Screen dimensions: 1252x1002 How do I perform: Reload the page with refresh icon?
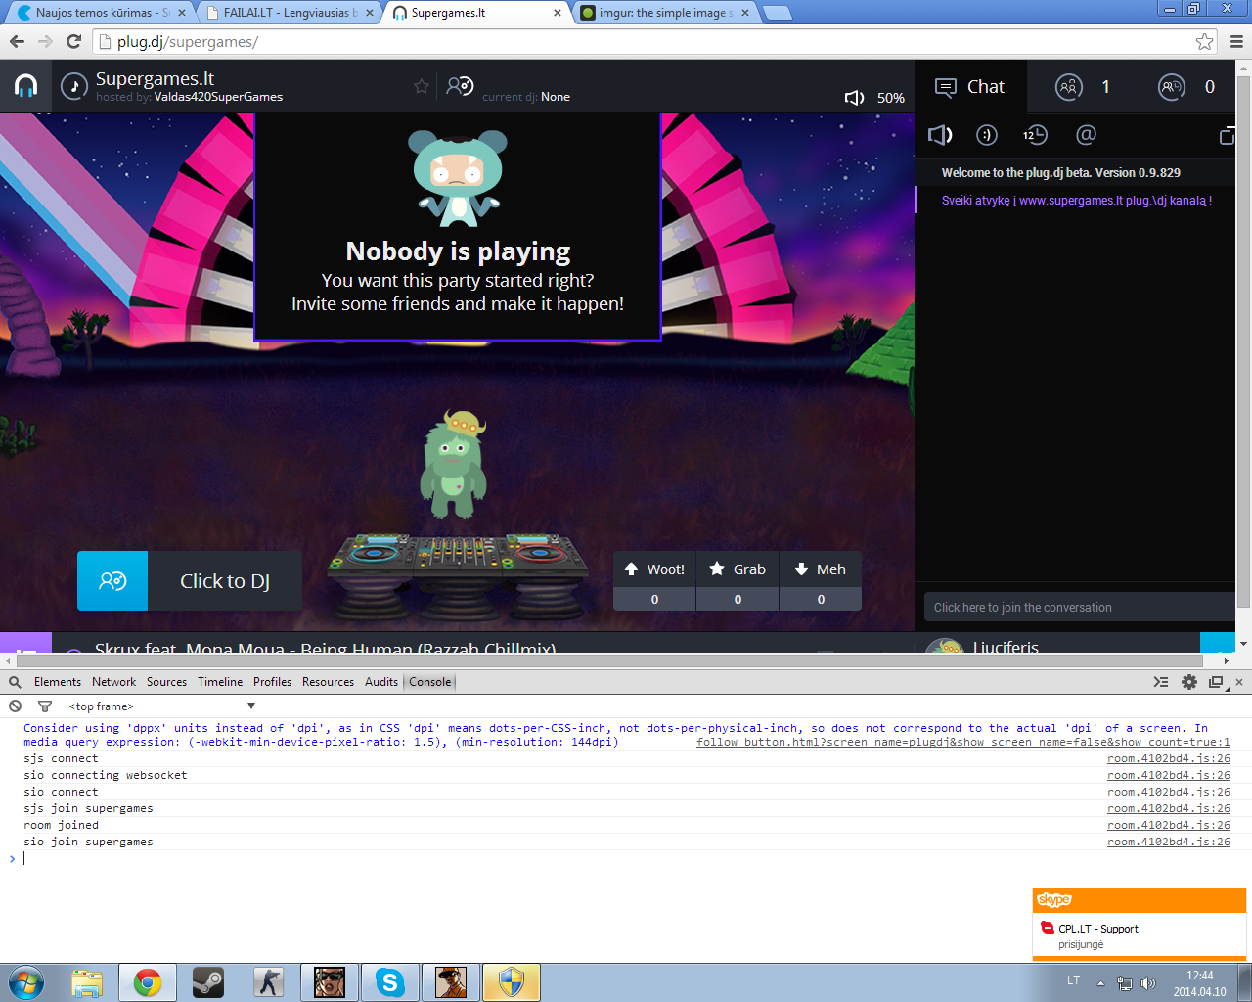pyautogui.click(x=73, y=41)
